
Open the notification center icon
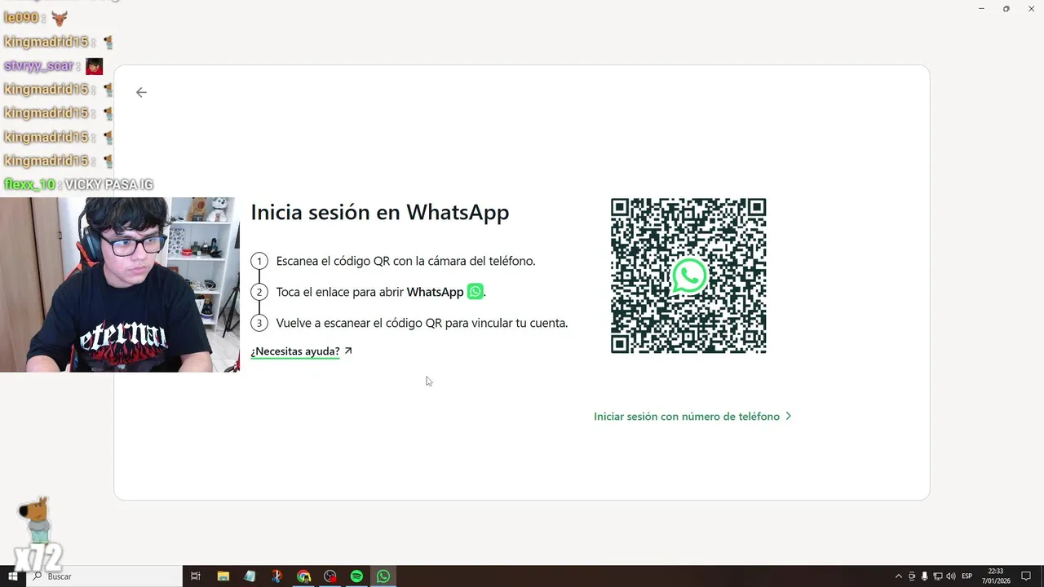tap(1026, 576)
